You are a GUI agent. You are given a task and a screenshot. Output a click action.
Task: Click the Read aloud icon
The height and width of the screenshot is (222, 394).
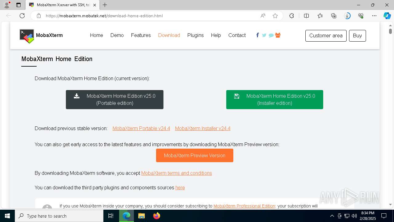(x=263, y=16)
